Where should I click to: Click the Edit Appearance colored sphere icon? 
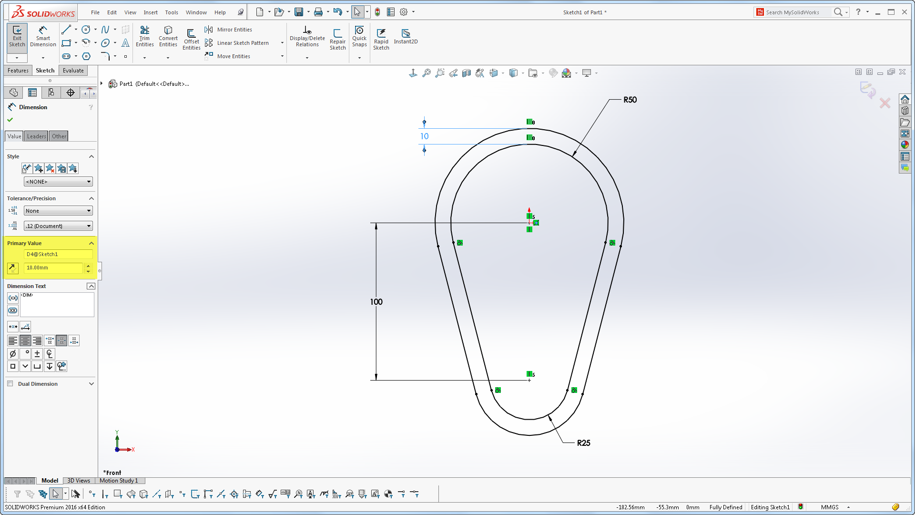click(553, 73)
